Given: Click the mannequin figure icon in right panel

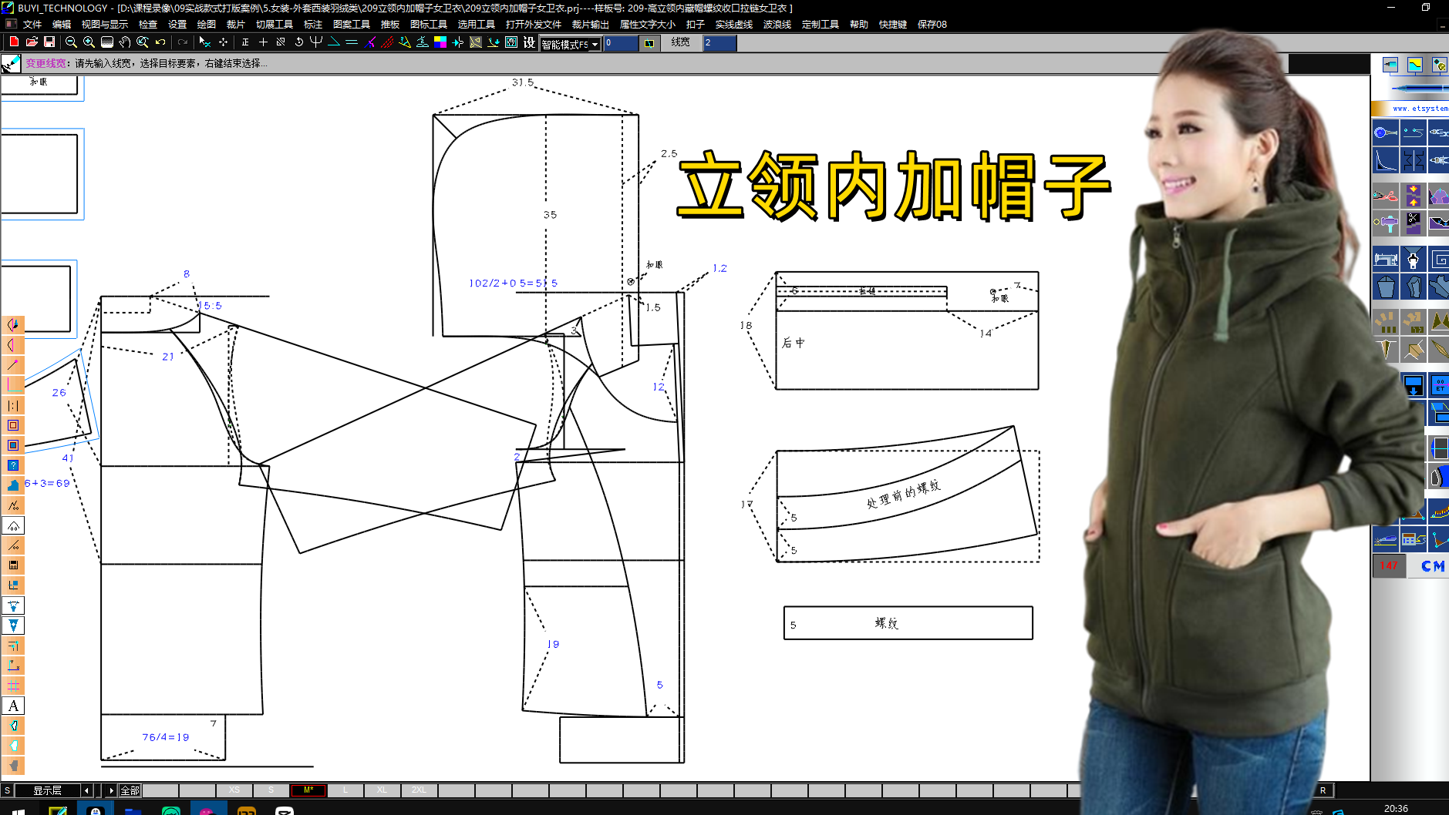Looking at the screenshot, I should [1413, 260].
